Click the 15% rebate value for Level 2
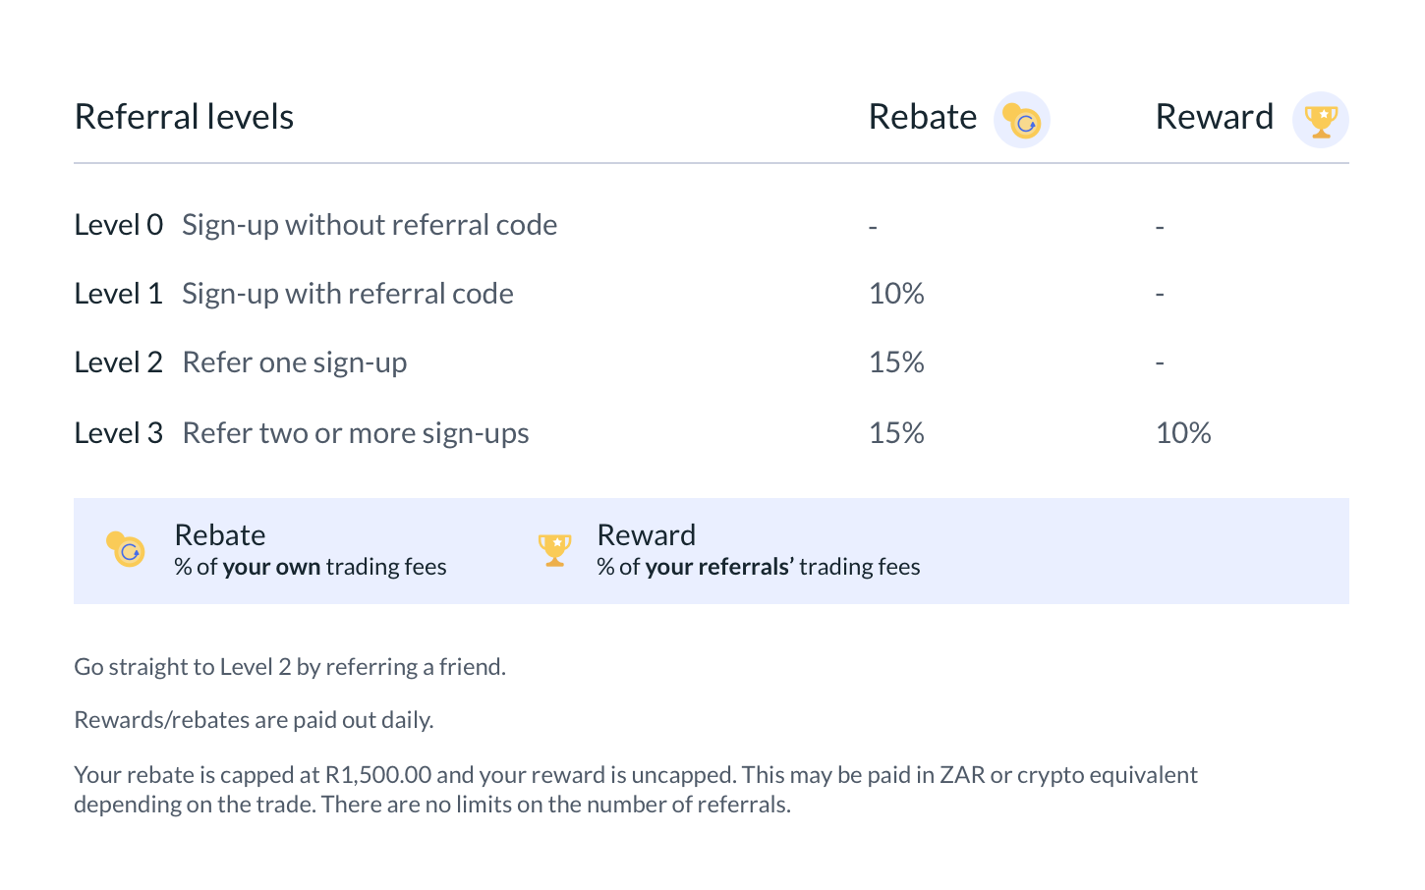This screenshot has height=890, width=1425. (896, 362)
